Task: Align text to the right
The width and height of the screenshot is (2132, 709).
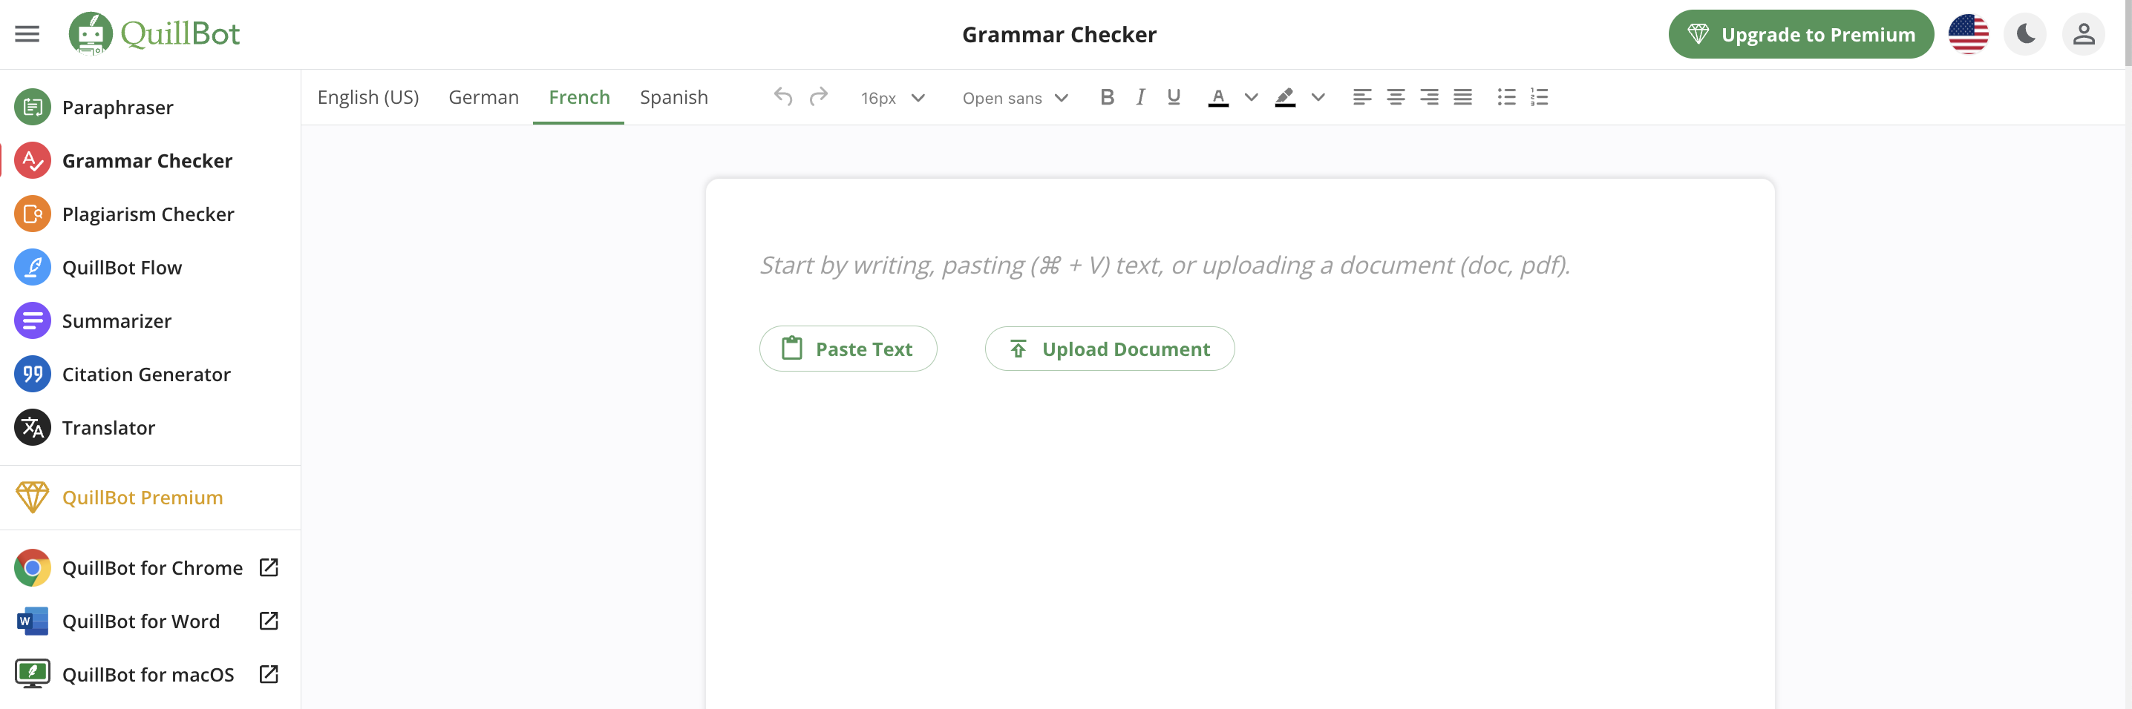Action: [x=1429, y=97]
